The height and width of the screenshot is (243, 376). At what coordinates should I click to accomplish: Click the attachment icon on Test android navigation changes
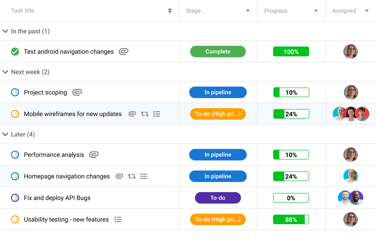click(x=124, y=51)
